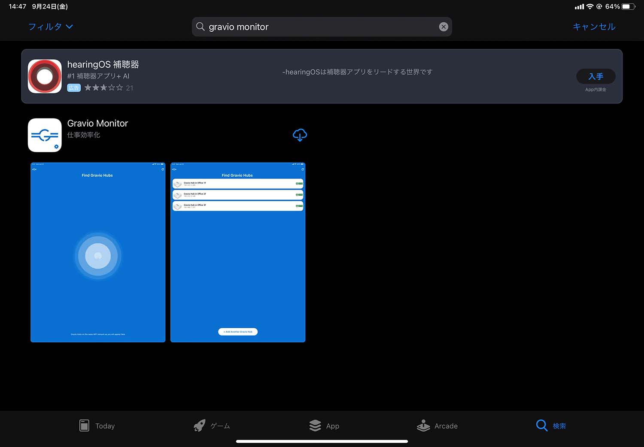The height and width of the screenshot is (447, 644).
Task: Click the Wi-Fi icon in status bar
Action: [x=590, y=6]
